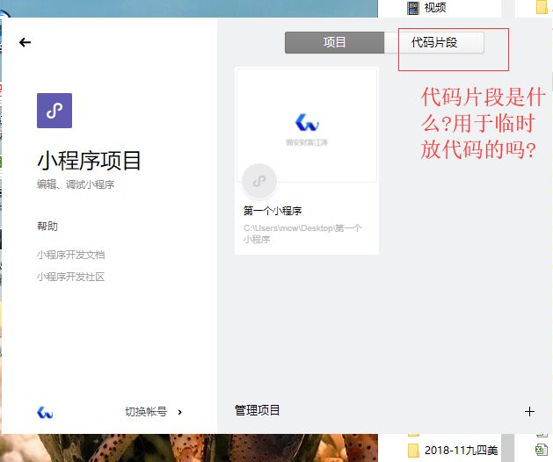Click the 小程序项目 title
553x462 pixels.
pyautogui.click(x=89, y=161)
